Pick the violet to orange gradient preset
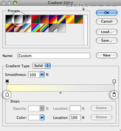The width and height of the screenshot is (121, 131). pos(44,19)
